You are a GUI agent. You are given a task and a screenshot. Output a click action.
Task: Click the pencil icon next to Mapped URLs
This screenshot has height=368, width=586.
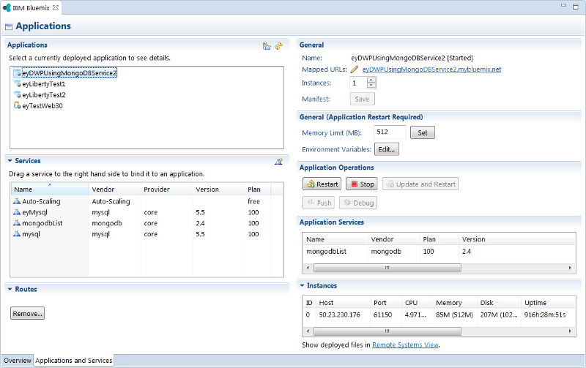(x=355, y=70)
